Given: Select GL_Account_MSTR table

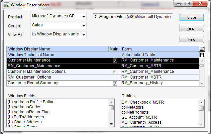Looking at the screenshot, I should [x=139, y=117].
